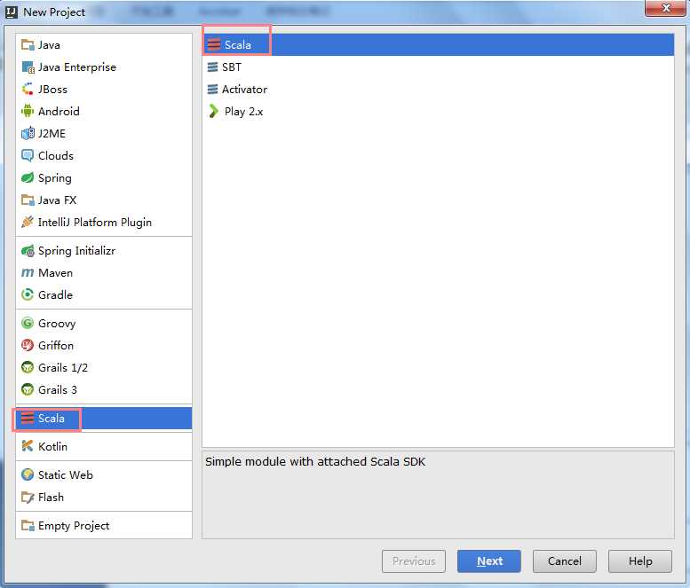Click the Next button
The image size is (690, 588).
click(x=489, y=561)
